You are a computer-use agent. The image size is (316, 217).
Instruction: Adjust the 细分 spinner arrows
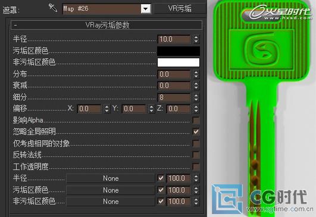click(196, 98)
